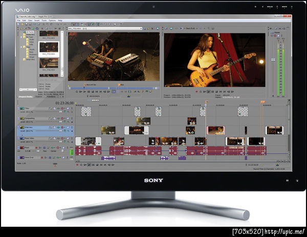This screenshot has height=237, width=307.
Task: Click the New project toolbar icon
Action: [x=18, y=24]
